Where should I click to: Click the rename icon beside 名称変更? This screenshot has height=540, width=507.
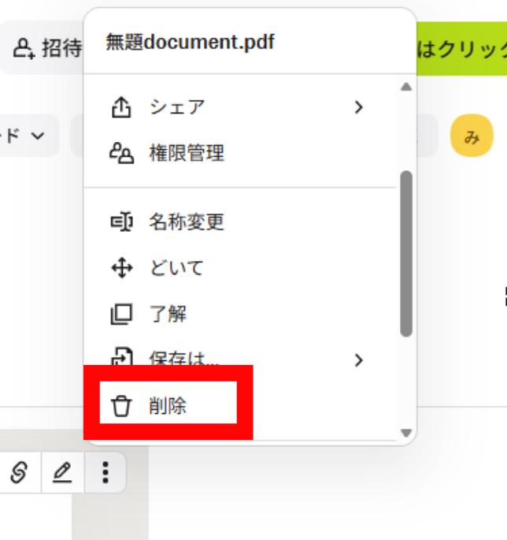click(x=121, y=222)
